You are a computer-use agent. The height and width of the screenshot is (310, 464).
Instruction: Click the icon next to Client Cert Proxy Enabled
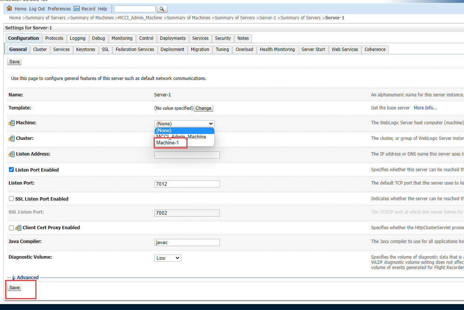(18, 227)
